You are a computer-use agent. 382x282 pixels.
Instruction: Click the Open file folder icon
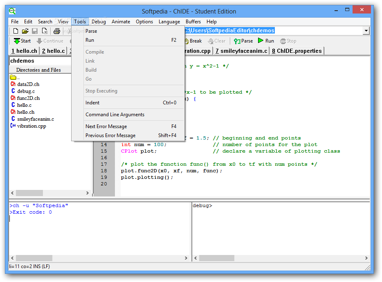click(25, 31)
